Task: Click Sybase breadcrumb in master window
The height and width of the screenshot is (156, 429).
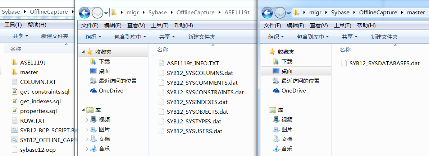Action: pyautogui.click(x=340, y=13)
